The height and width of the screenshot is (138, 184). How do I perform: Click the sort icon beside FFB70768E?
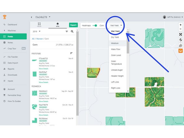pyautogui.click(x=71, y=53)
